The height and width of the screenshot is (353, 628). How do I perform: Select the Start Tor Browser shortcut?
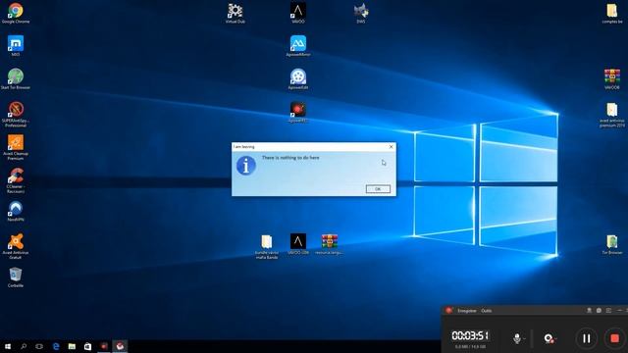click(16, 78)
